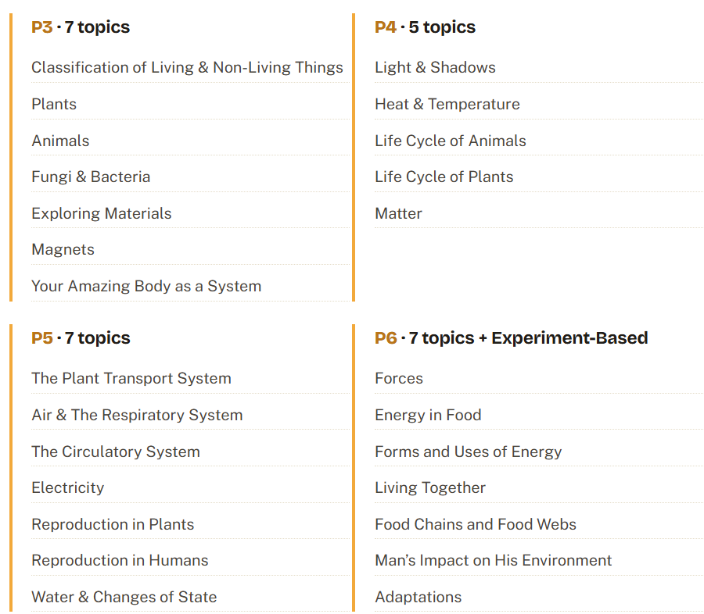This screenshot has width=704, height=614.
Task: Click Fungi & Bacteria topic
Action: pyautogui.click(x=91, y=177)
